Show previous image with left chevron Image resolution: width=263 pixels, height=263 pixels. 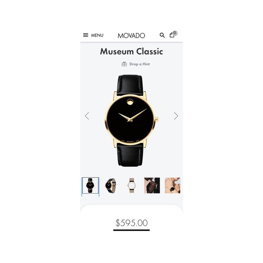pos(87,116)
